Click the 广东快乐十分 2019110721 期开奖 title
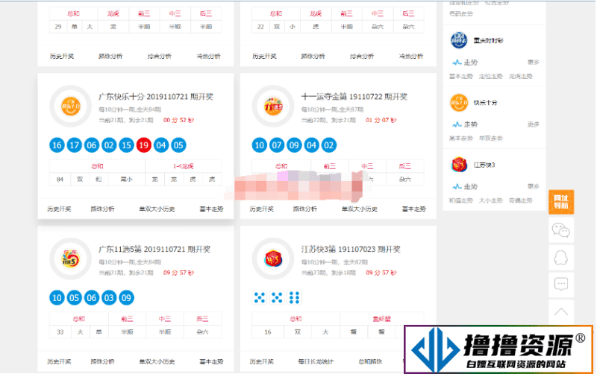The height and width of the screenshot is (374, 597). coord(156,97)
